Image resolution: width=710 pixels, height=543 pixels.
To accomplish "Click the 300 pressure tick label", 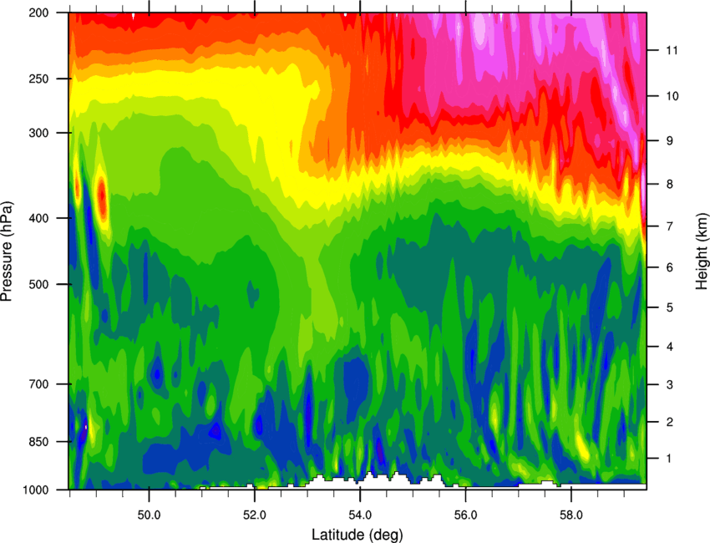I will pos(39,133).
